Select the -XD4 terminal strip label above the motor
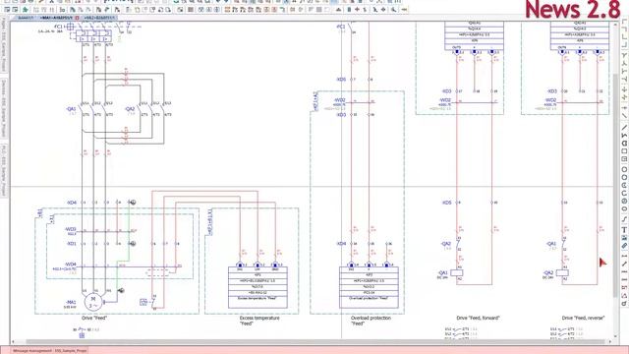Viewport: 629px width, 354px height. click(72, 203)
